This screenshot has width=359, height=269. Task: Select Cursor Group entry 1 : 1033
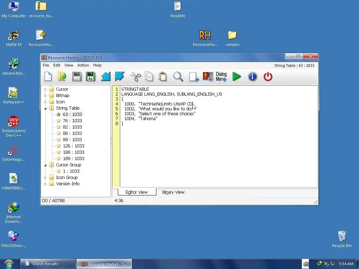(x=71, y=171)
